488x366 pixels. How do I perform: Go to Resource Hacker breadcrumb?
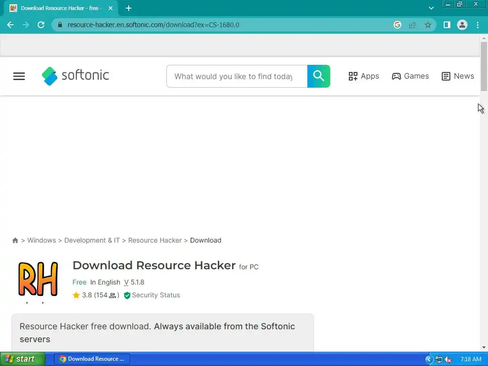point(155,240)
